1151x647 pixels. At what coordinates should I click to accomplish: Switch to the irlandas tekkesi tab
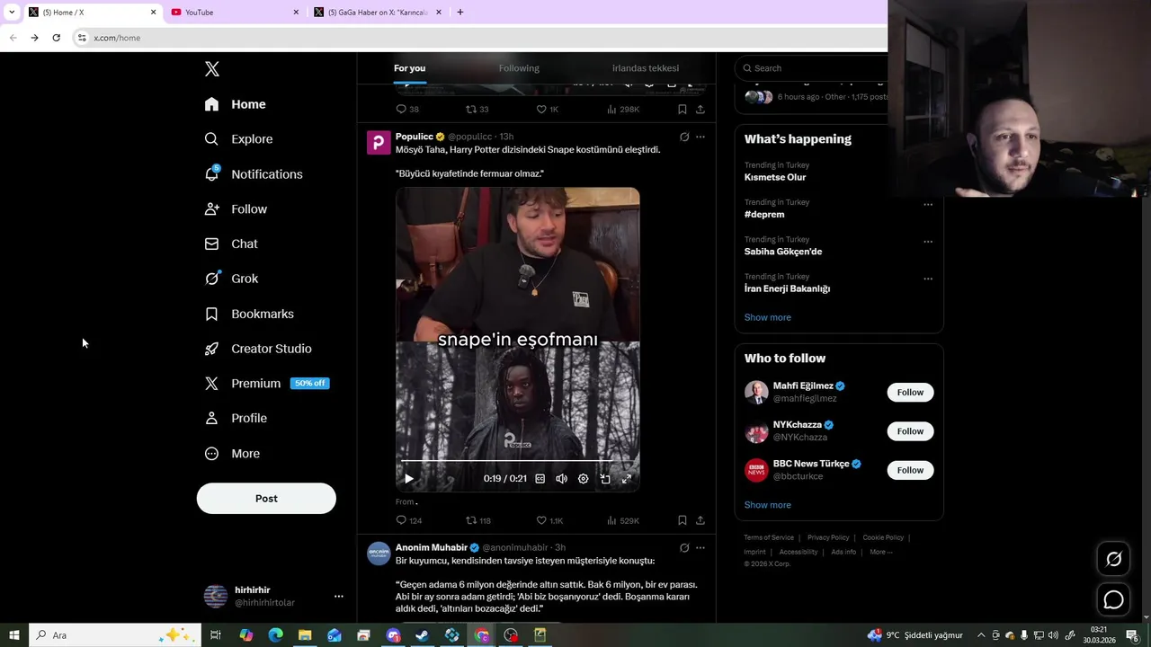646,68
